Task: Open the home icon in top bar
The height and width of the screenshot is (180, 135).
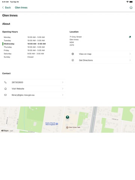Action: [x=131, y=7]
